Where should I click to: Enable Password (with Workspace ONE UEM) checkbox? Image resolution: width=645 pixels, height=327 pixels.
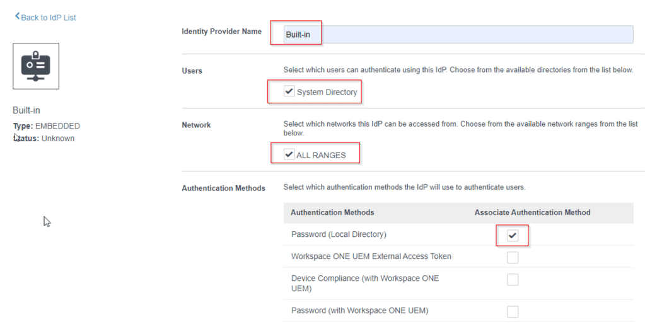tap(513, 311)
